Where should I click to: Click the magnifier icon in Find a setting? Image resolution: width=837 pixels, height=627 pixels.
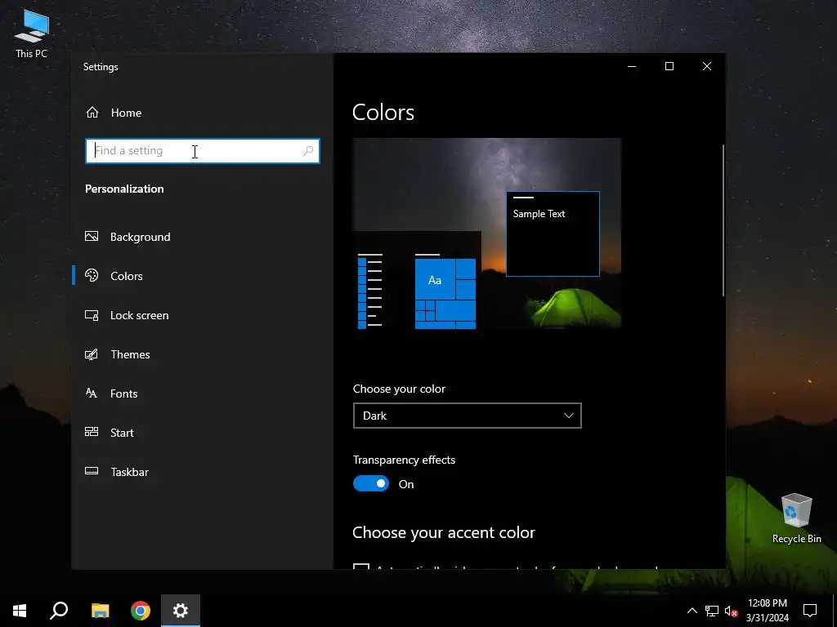point(308,151)
